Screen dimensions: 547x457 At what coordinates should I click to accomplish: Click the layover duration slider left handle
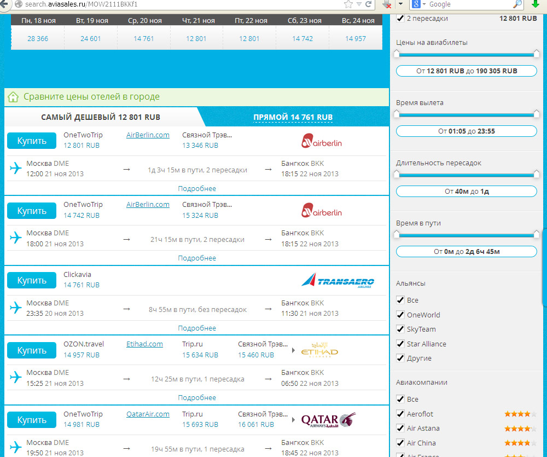(x=397, y=174)
